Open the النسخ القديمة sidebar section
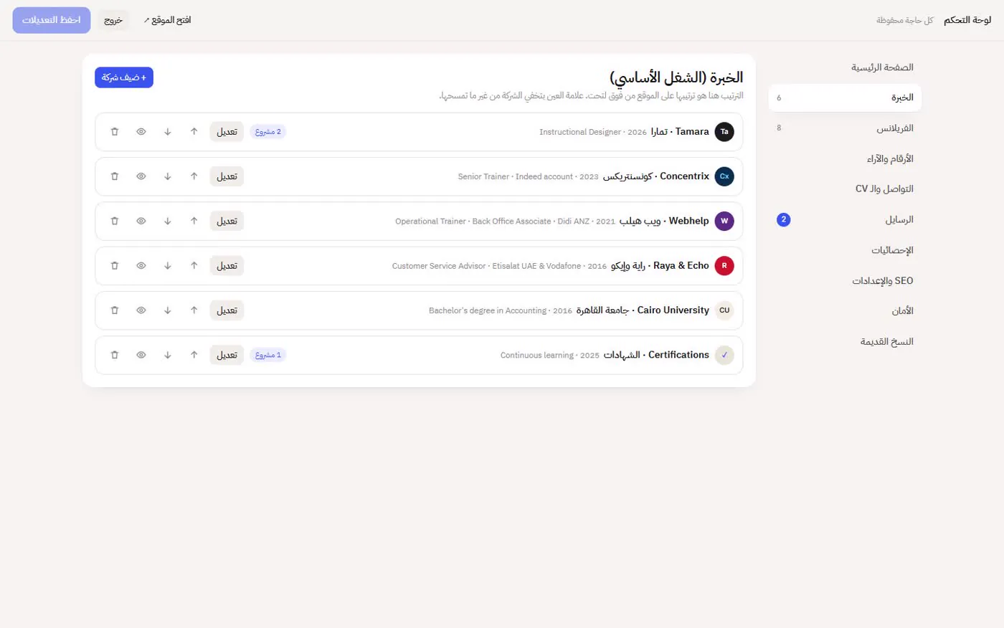 click(x=845, y=341)
